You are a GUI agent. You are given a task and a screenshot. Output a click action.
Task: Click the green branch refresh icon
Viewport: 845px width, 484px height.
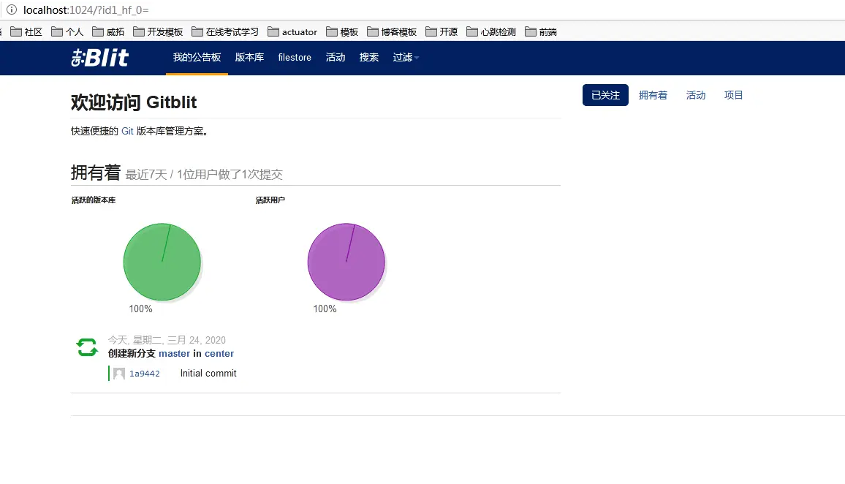coord(87,347)
